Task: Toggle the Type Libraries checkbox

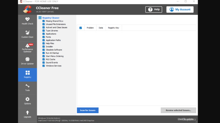Action: click(43, 31)
